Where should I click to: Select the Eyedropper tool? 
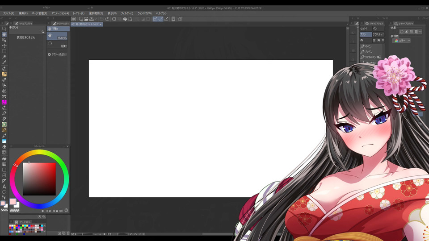point(4,62)
